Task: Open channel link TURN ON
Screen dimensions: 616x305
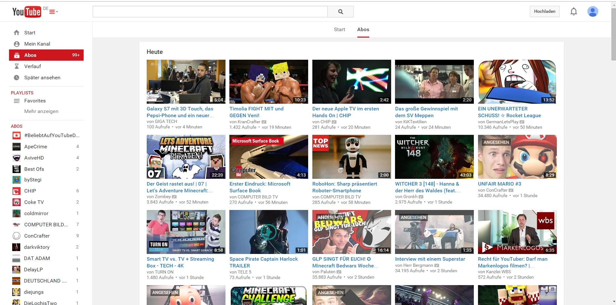Action: (x=164, y=272)
